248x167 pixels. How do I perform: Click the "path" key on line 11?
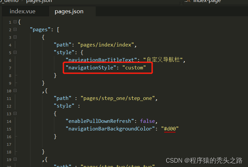click(63, 98)
